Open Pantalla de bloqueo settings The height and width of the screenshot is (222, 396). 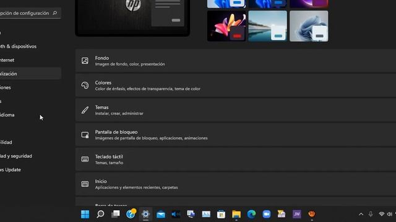pyautogui.click(x=236, y=134)
